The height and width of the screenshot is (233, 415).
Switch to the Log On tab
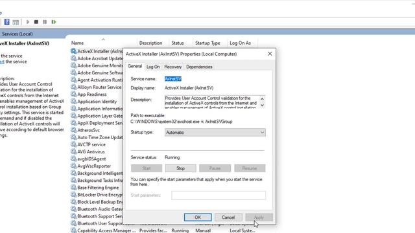[x=153, y=67]
